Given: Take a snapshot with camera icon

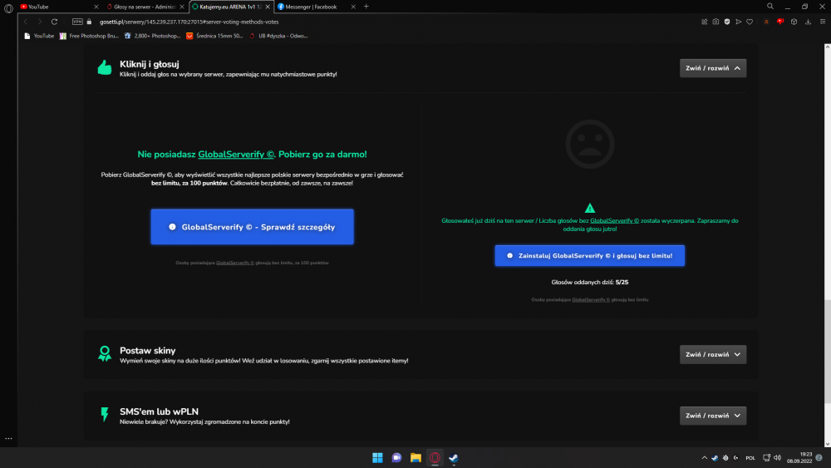Looking at the screenshot, I should click(x=716, y=22).
